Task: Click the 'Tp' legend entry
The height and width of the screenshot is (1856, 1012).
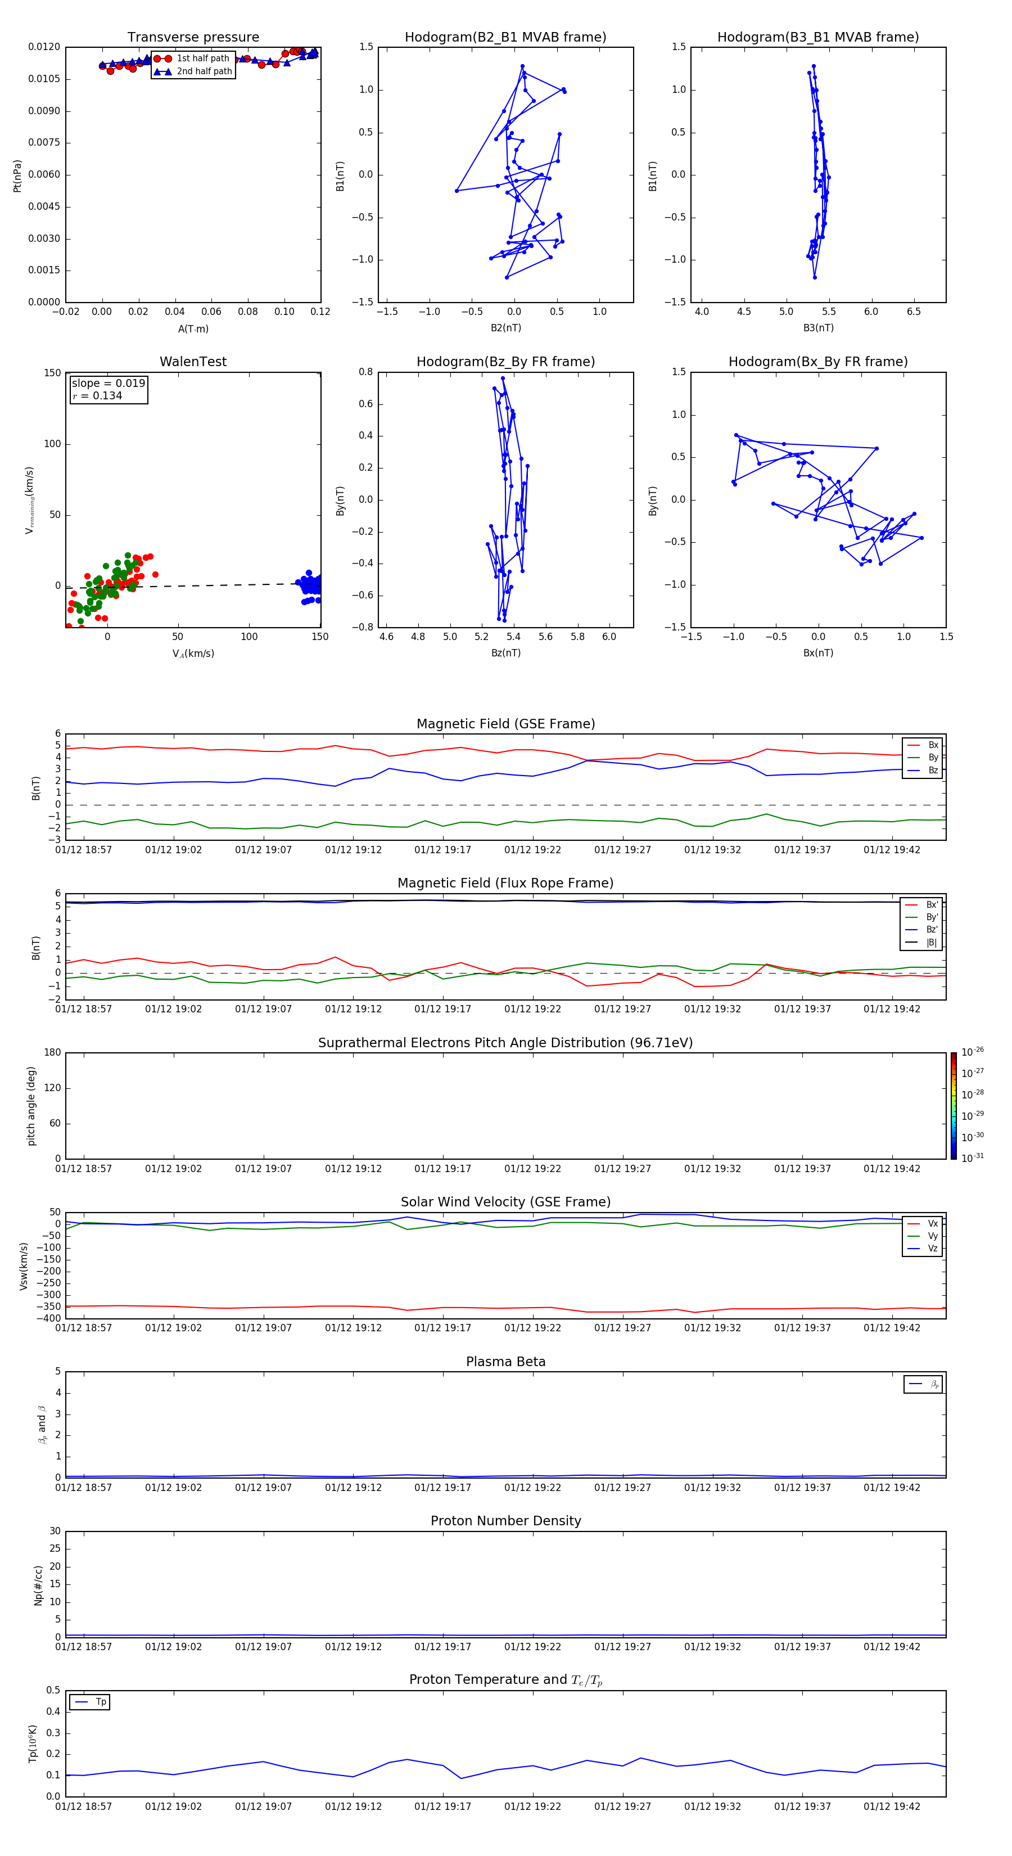Action: coord(90,1702)
